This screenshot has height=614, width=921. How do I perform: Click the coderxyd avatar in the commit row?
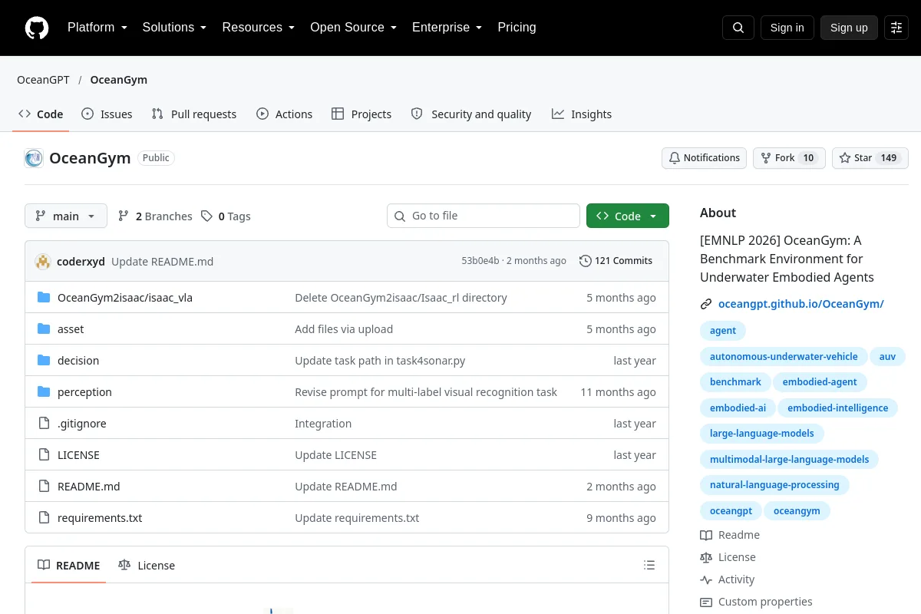coord(43,261)
